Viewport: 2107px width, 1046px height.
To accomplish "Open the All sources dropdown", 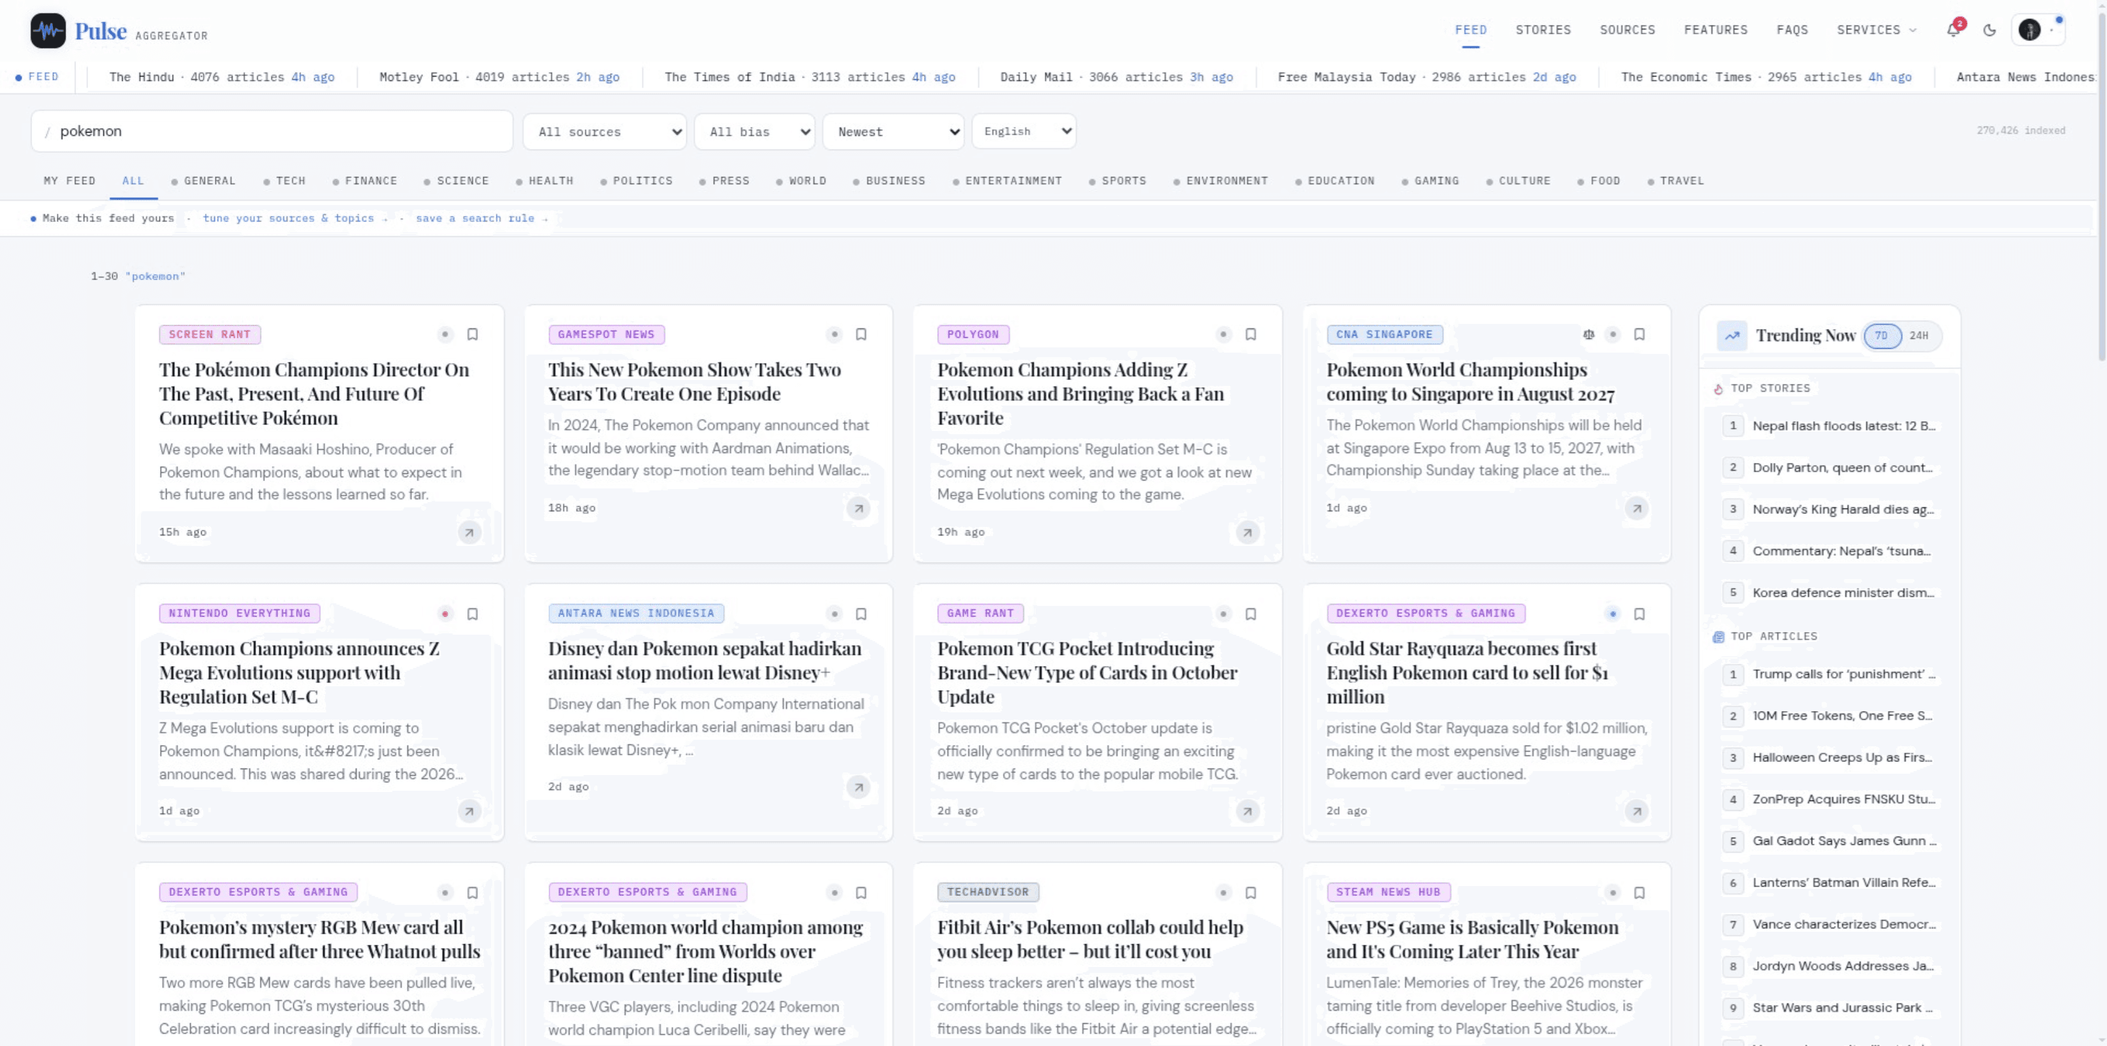I will point(605,132).
